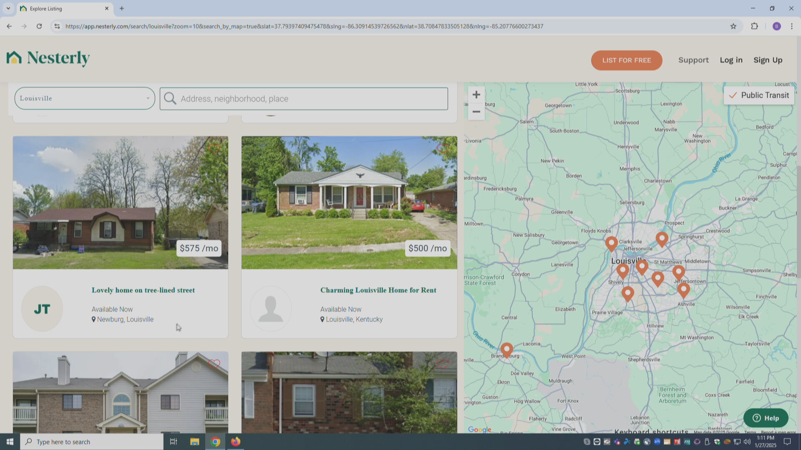The height and width of the screenshot is (450, 801).
Task: Click Google logo on the map
Action: 479,430
